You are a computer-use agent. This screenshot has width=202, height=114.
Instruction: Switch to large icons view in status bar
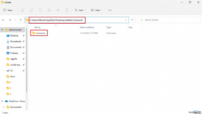pyautogui.click(x=199, y=112)
